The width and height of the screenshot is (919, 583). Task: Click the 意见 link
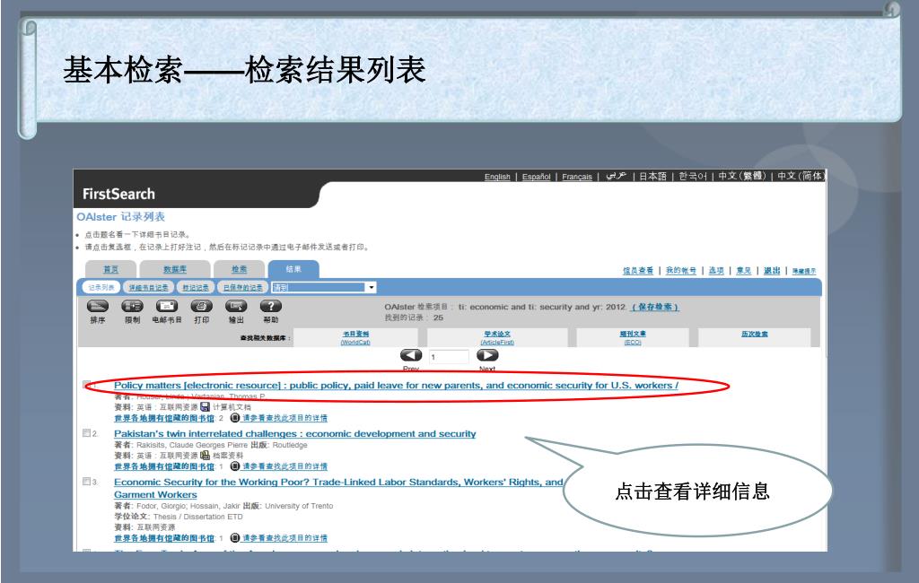(x=744, y=270)
